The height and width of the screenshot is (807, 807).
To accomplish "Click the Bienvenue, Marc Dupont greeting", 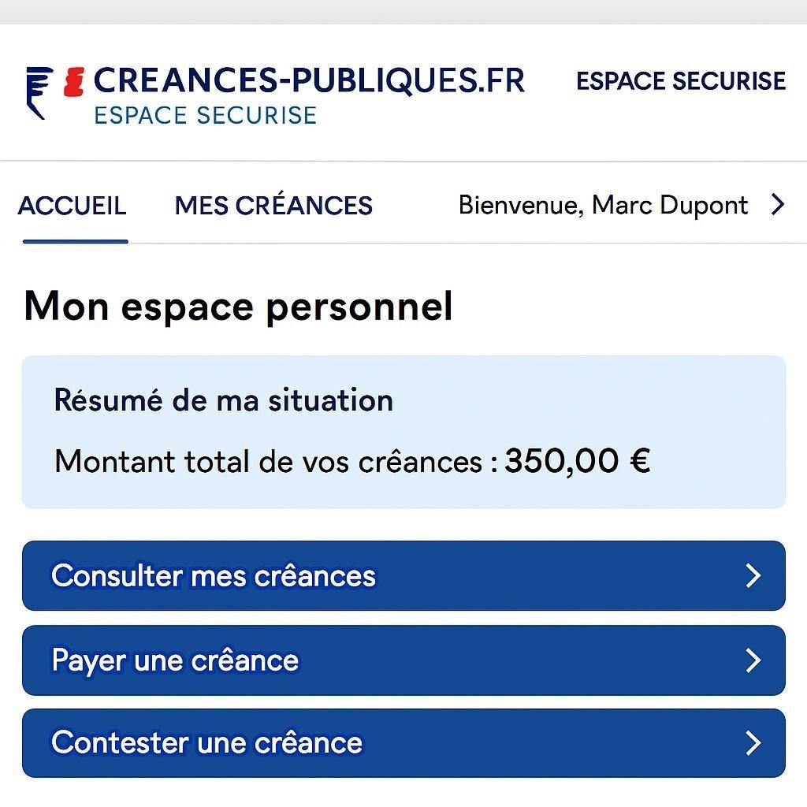I will pos(603,206).
